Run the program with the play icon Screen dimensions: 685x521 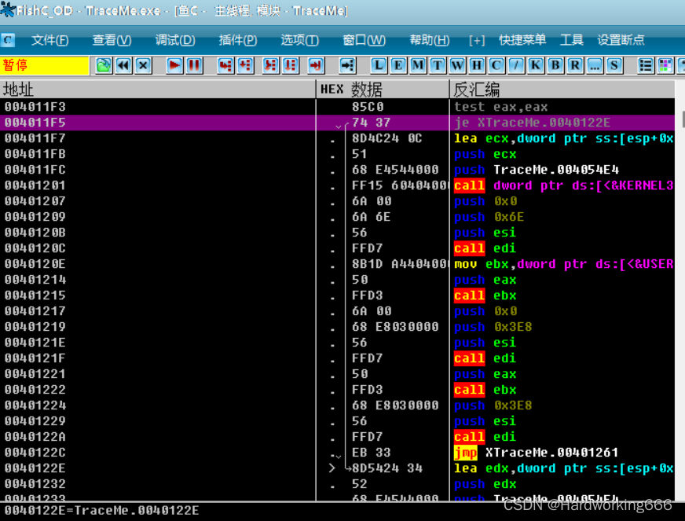click(174, 65)
